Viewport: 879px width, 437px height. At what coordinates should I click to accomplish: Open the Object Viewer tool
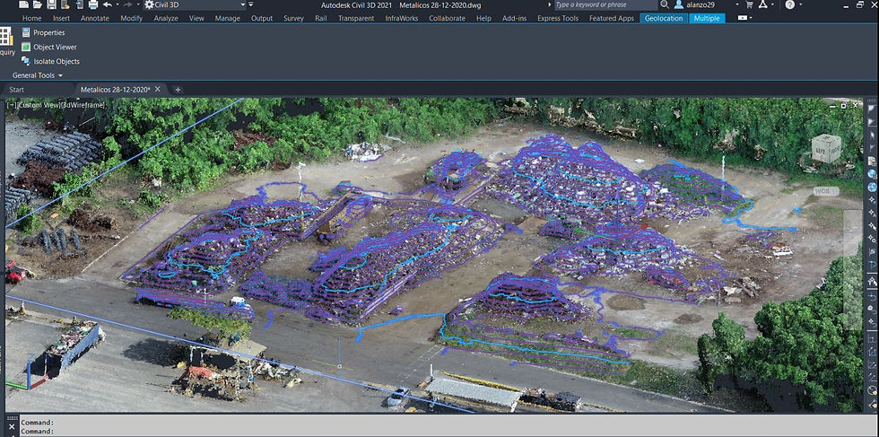pos(48,48)
